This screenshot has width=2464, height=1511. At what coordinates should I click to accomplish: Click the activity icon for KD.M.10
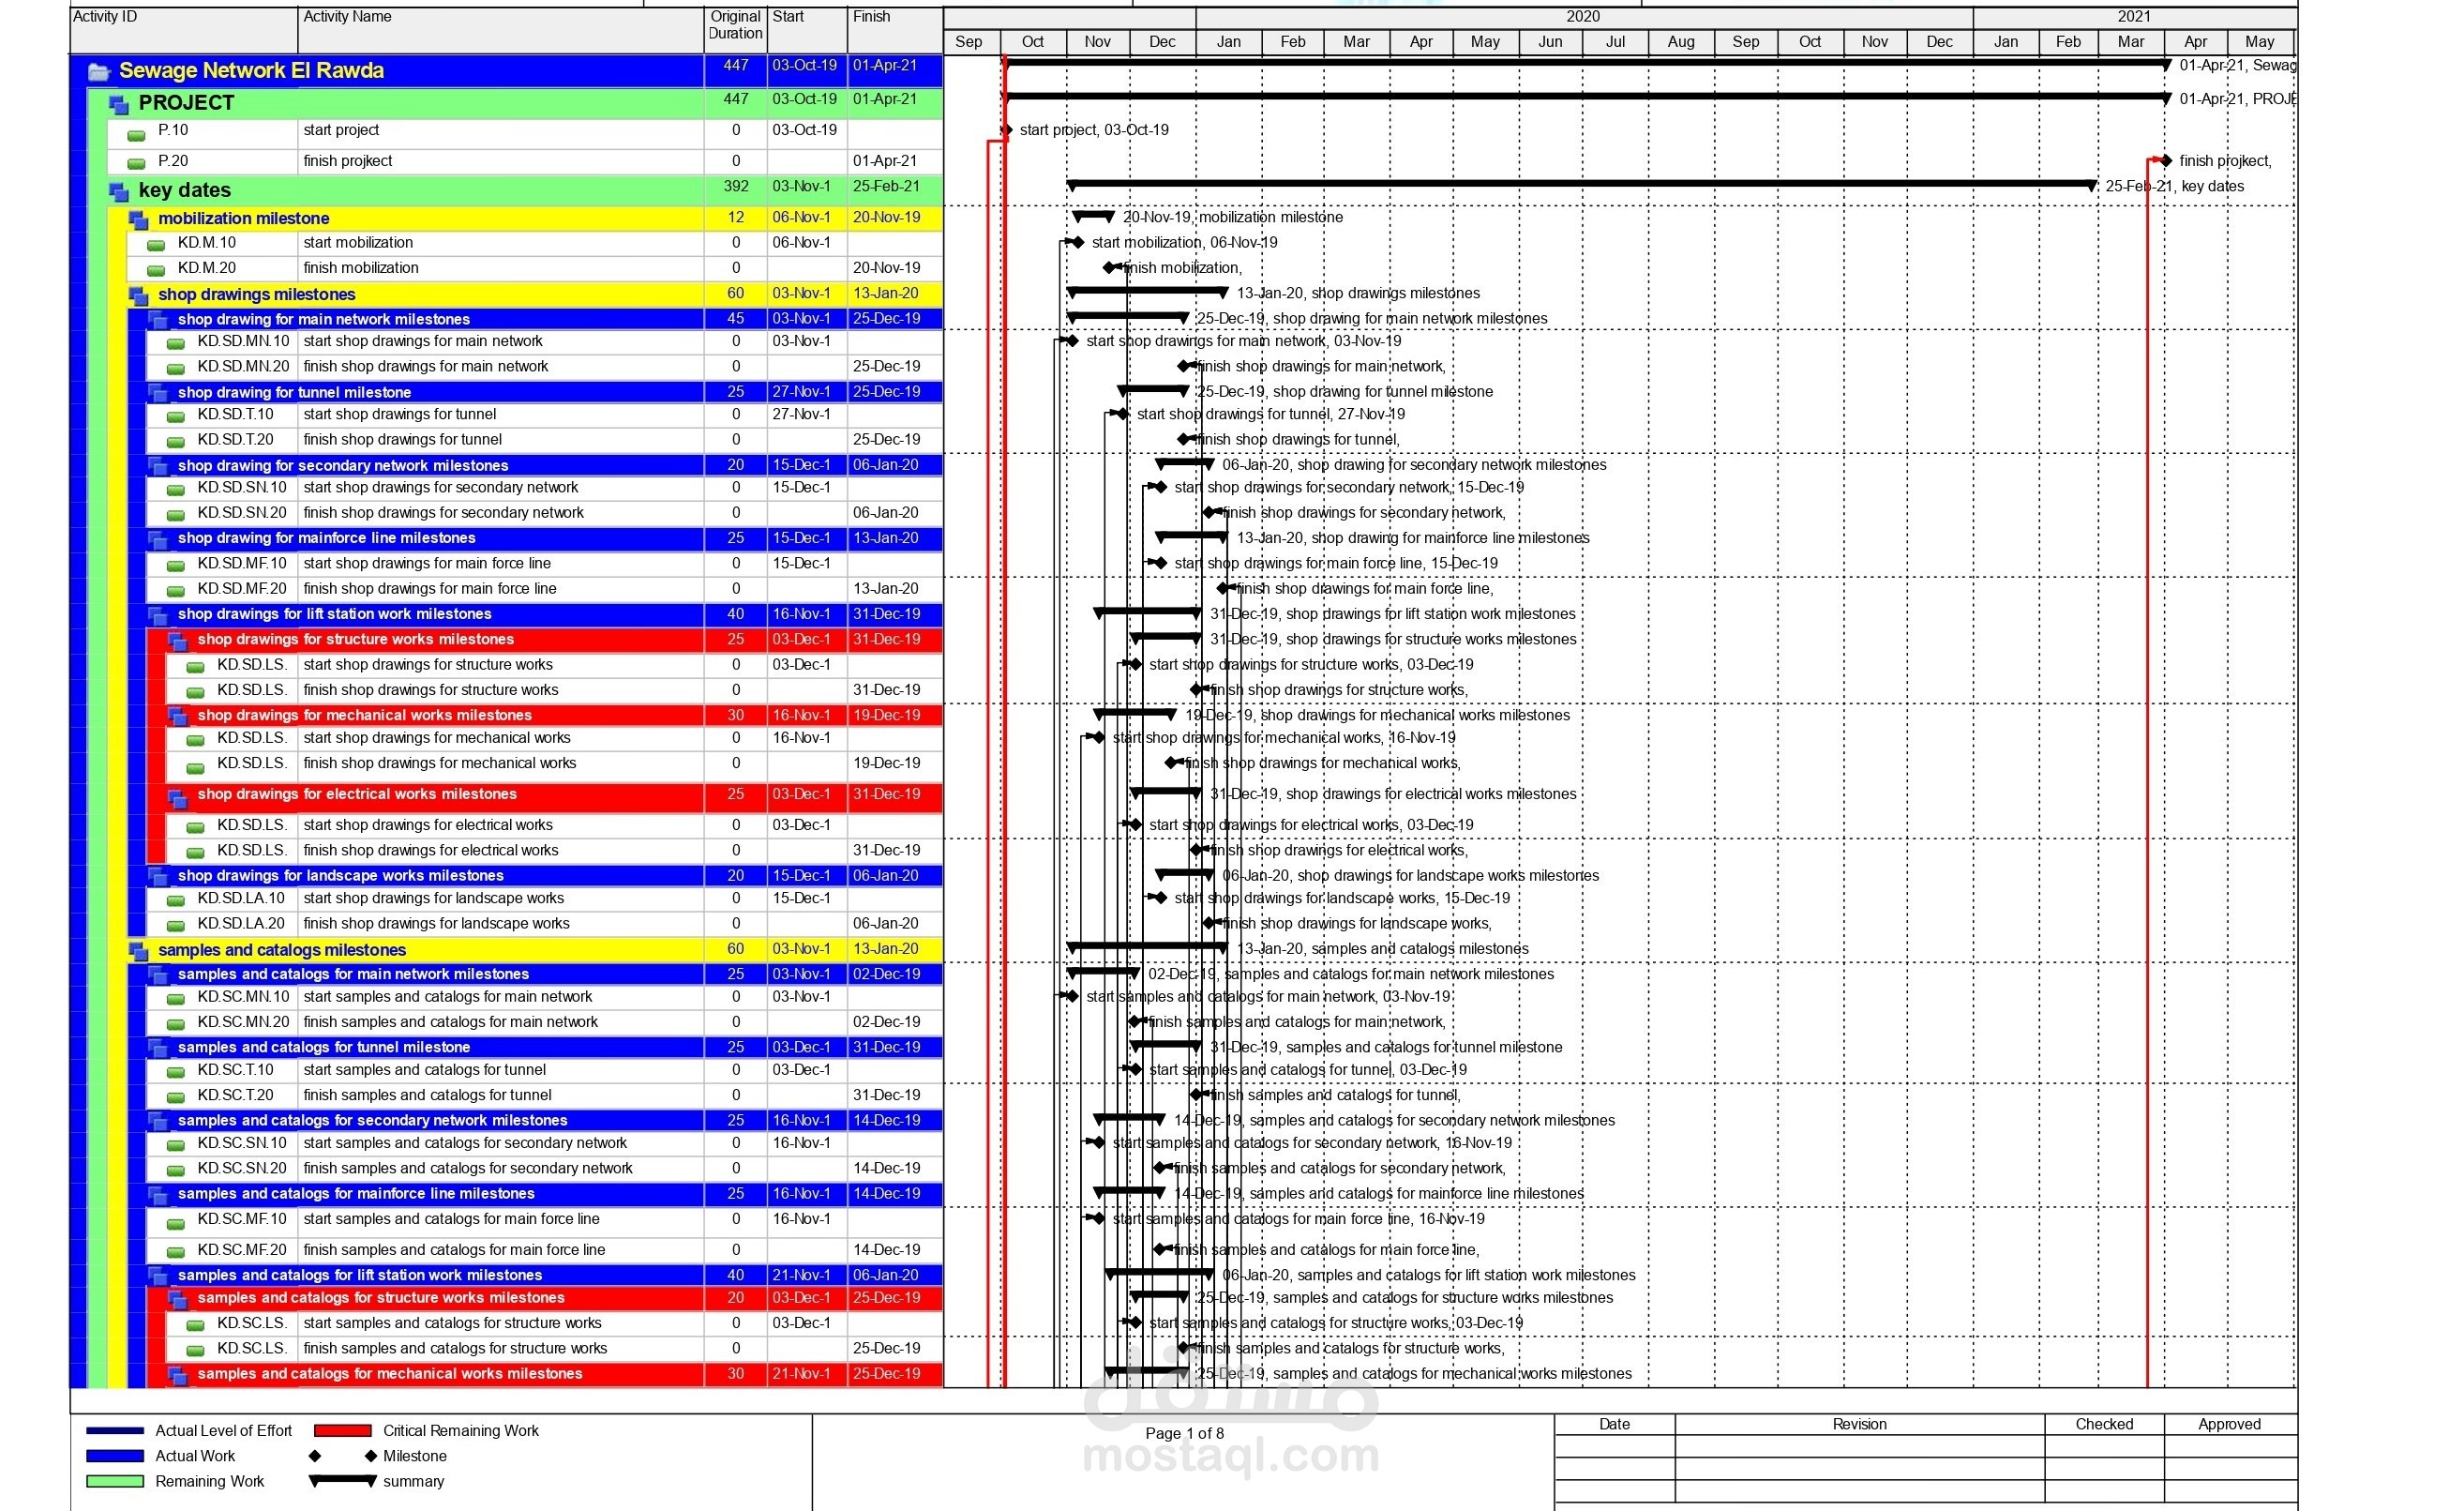tap(156, 245)
